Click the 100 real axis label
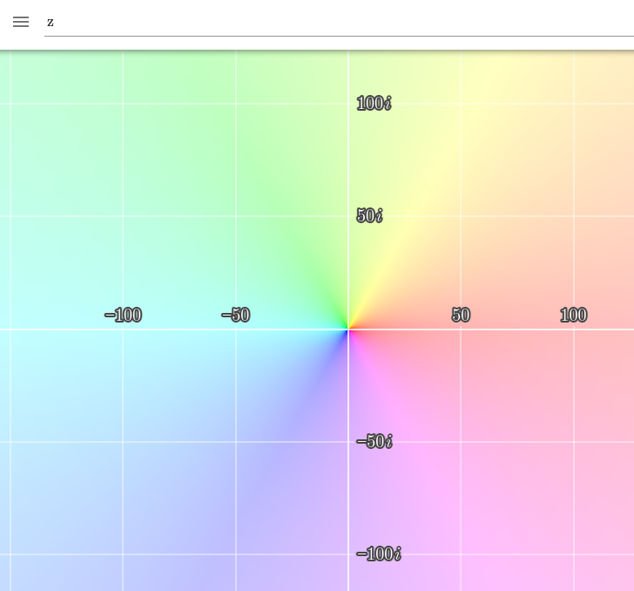 pyautogui.click(x=574, y=315)
